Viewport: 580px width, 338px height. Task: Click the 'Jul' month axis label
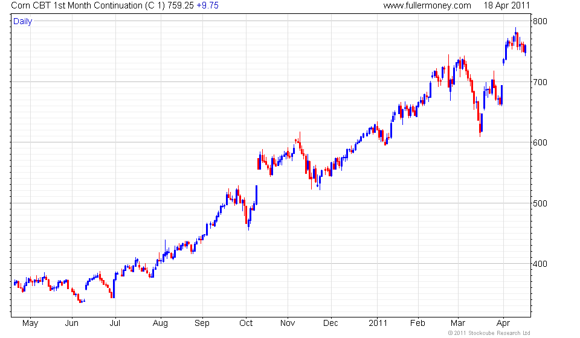click(x=115, y=324)
